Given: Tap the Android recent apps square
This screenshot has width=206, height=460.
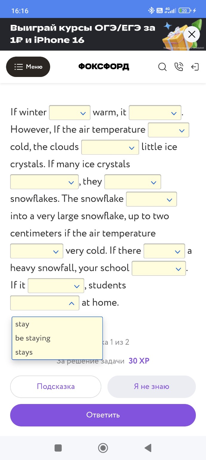Looking at the screenshot, I should 58,448.
